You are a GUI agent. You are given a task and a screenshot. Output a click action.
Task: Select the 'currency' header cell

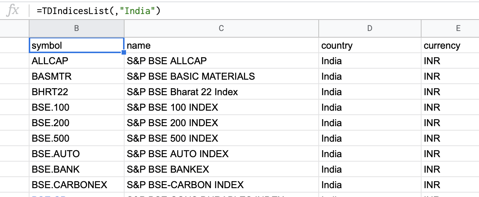450,45
